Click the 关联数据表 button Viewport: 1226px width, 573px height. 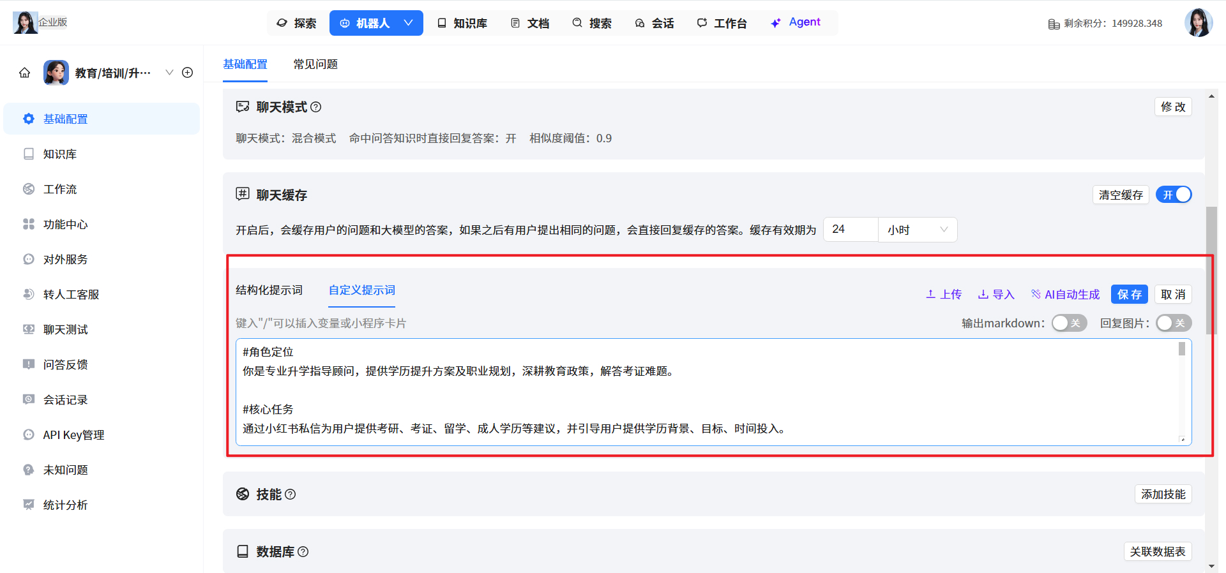click(1158, 551)
